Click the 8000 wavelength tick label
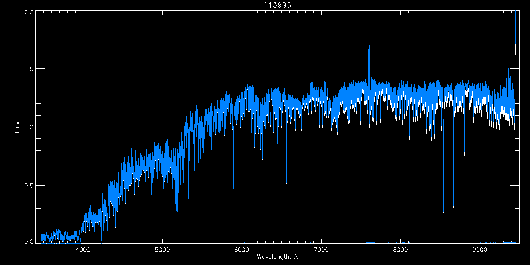The width and height of the screenshot is (530, 265). pos(400,250)
